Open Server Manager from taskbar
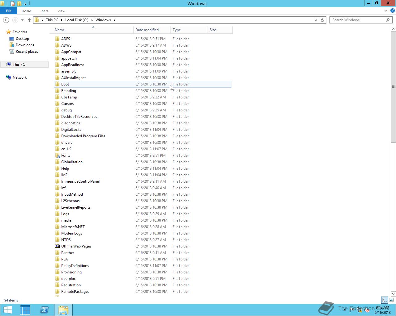This screenshot has width=396, height=316. [25, 310]
